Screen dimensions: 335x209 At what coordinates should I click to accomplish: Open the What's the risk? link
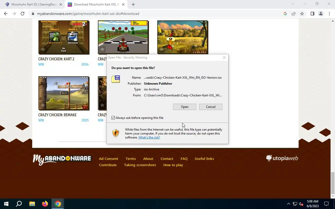coord(149,137)
